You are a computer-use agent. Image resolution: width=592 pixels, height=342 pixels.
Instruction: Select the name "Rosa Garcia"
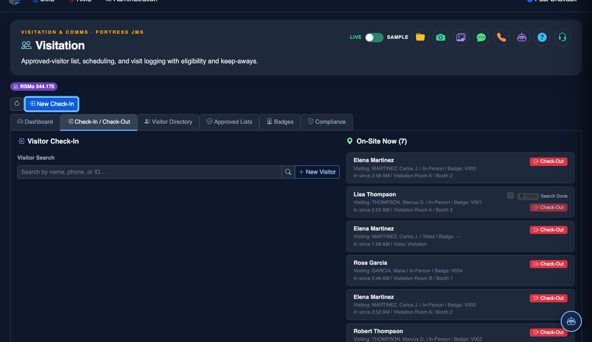coord(370,263)
